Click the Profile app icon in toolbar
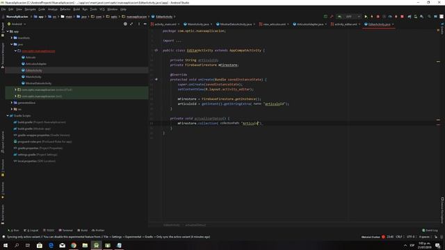445x250 pixels. (390, 17)
